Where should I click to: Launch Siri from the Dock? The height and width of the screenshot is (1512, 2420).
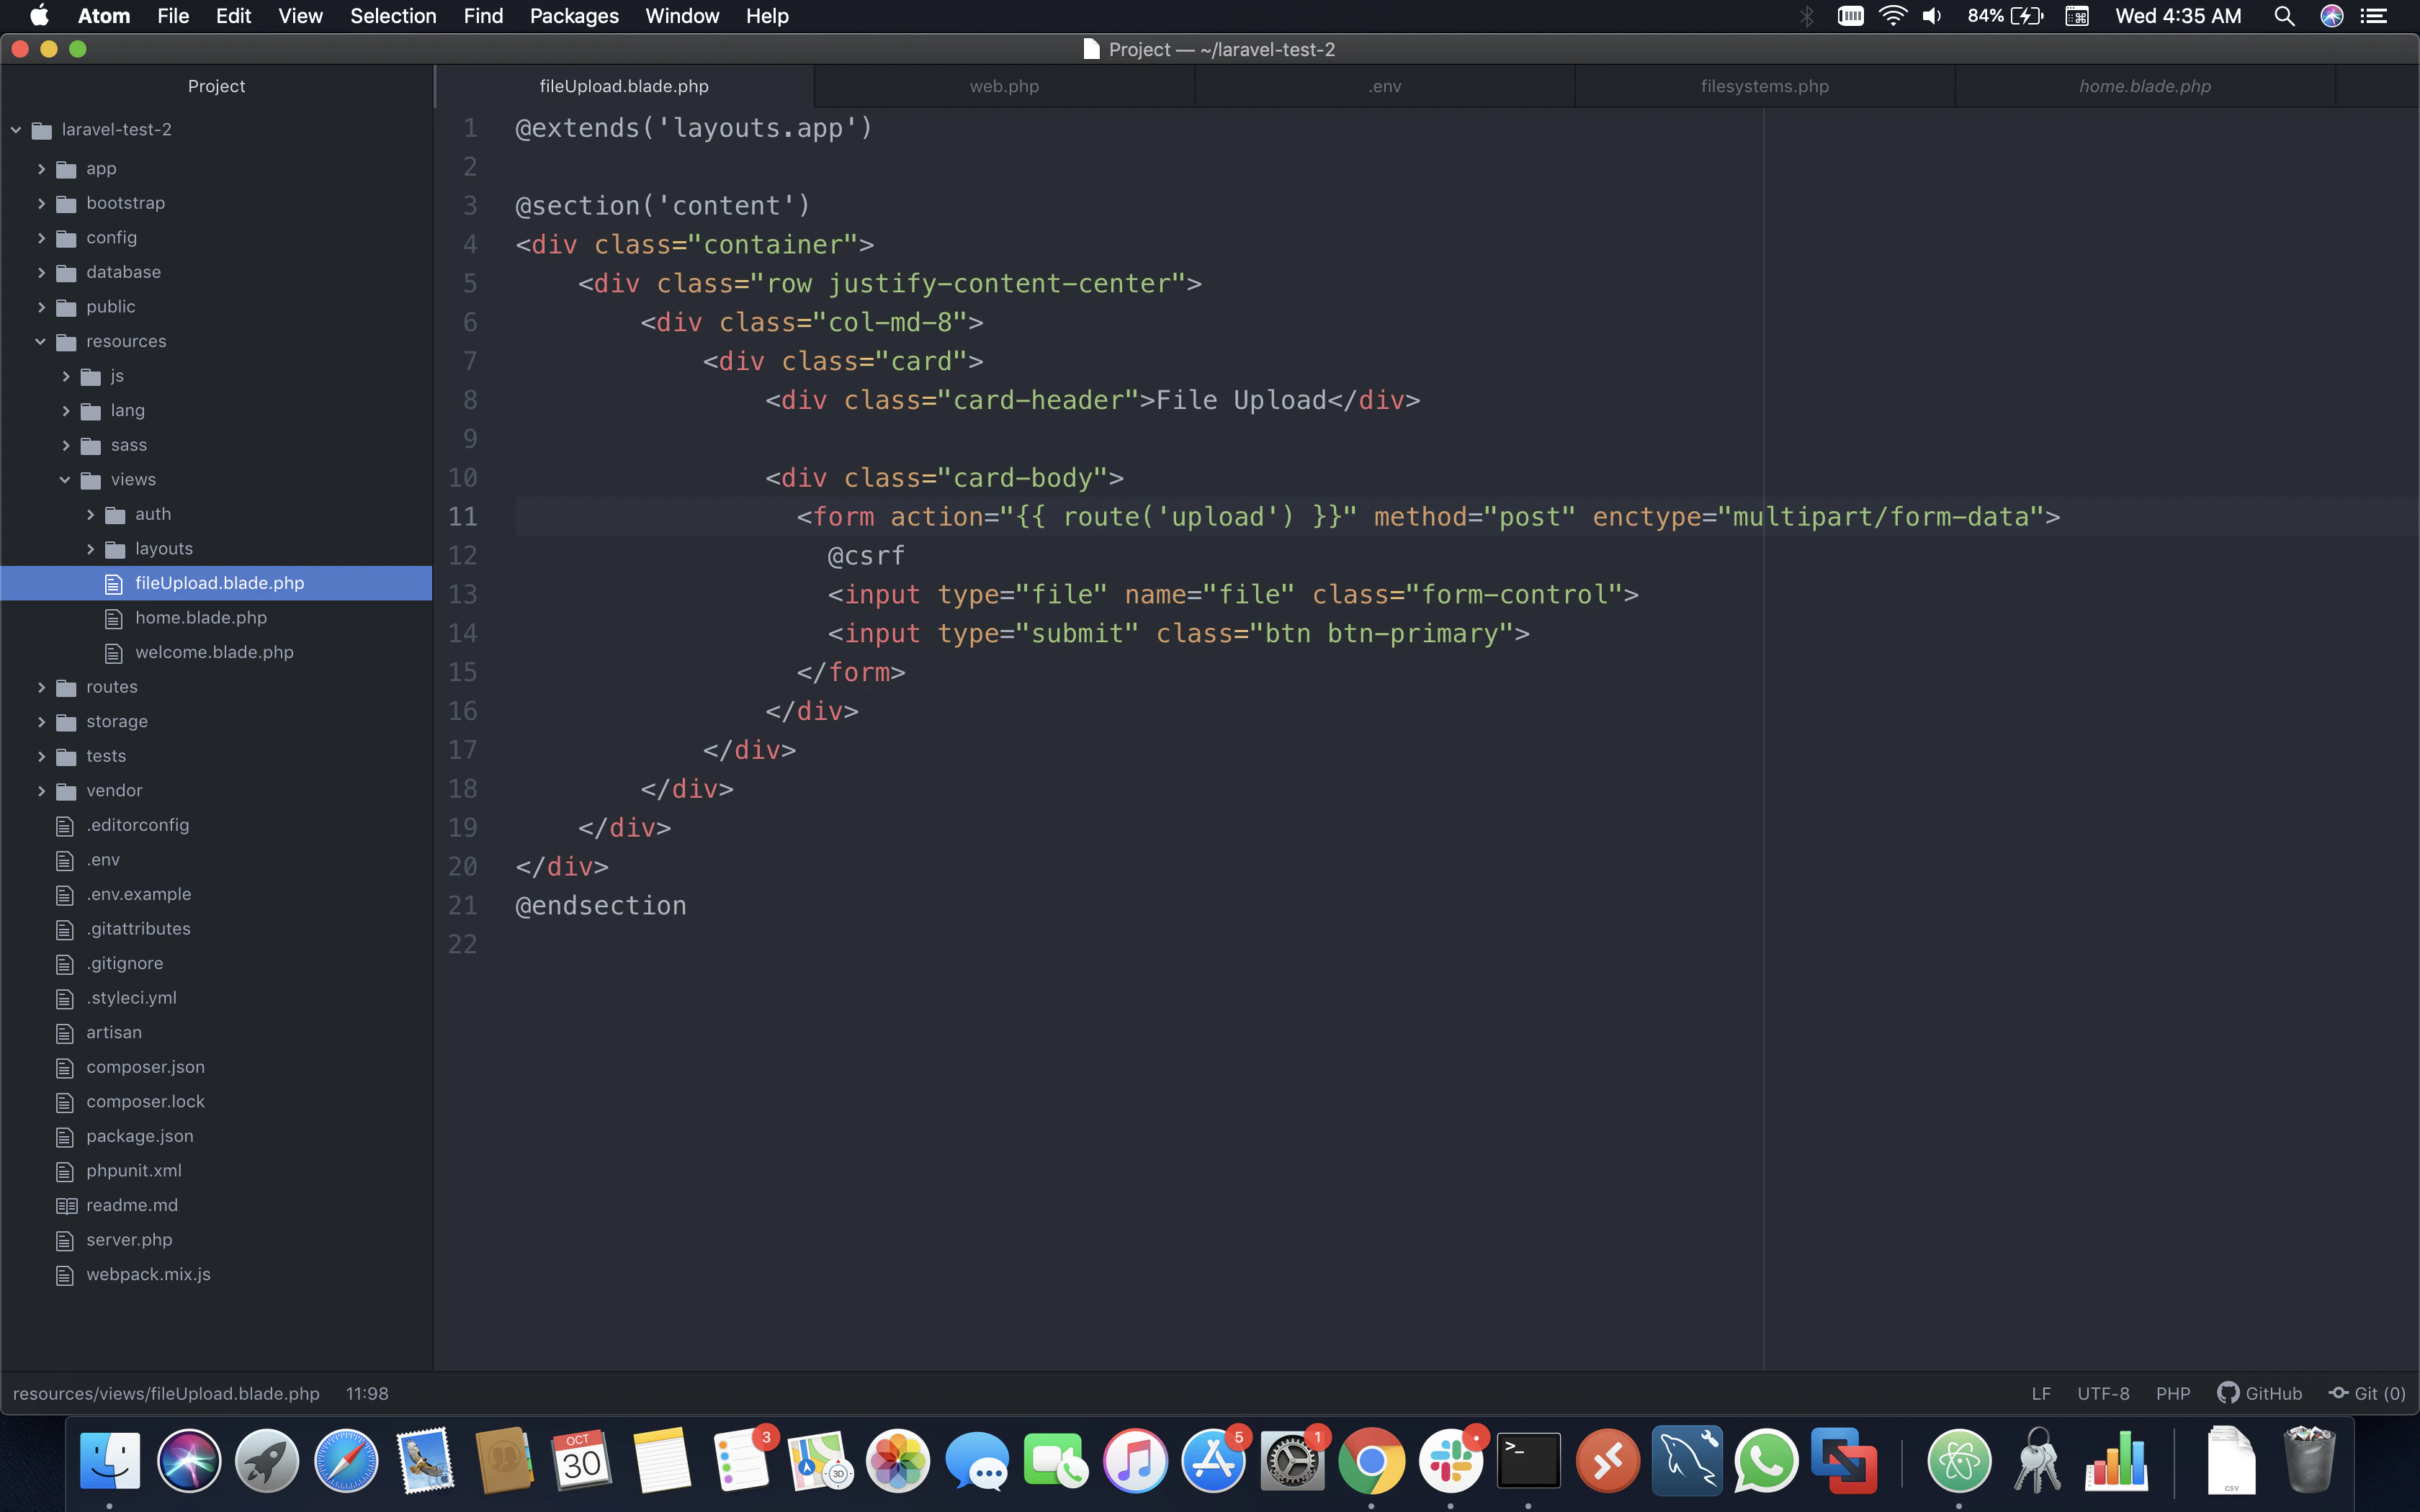click(189, 1461)
